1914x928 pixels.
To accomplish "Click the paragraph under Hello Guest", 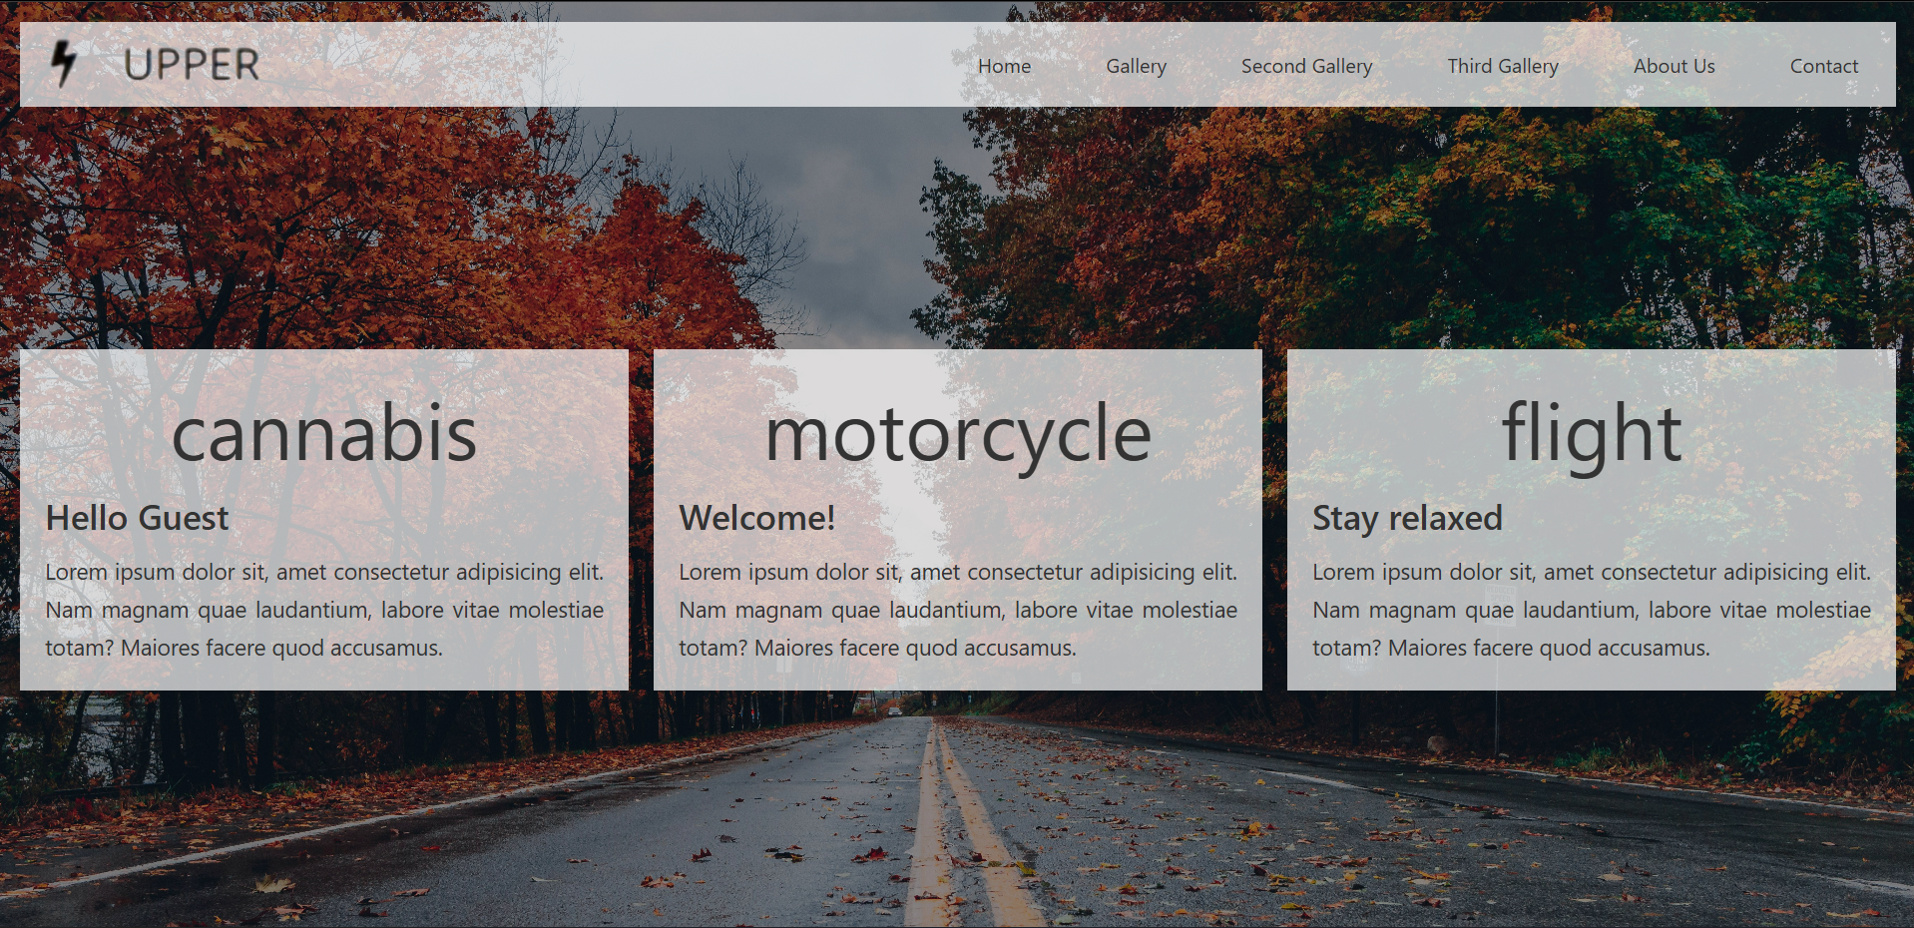I will (324, 610).
